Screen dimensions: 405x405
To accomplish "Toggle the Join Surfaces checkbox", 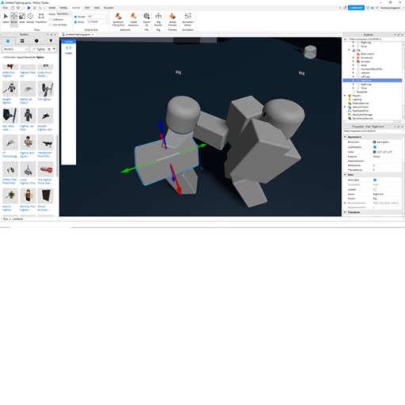I will (x=51, y=25).
